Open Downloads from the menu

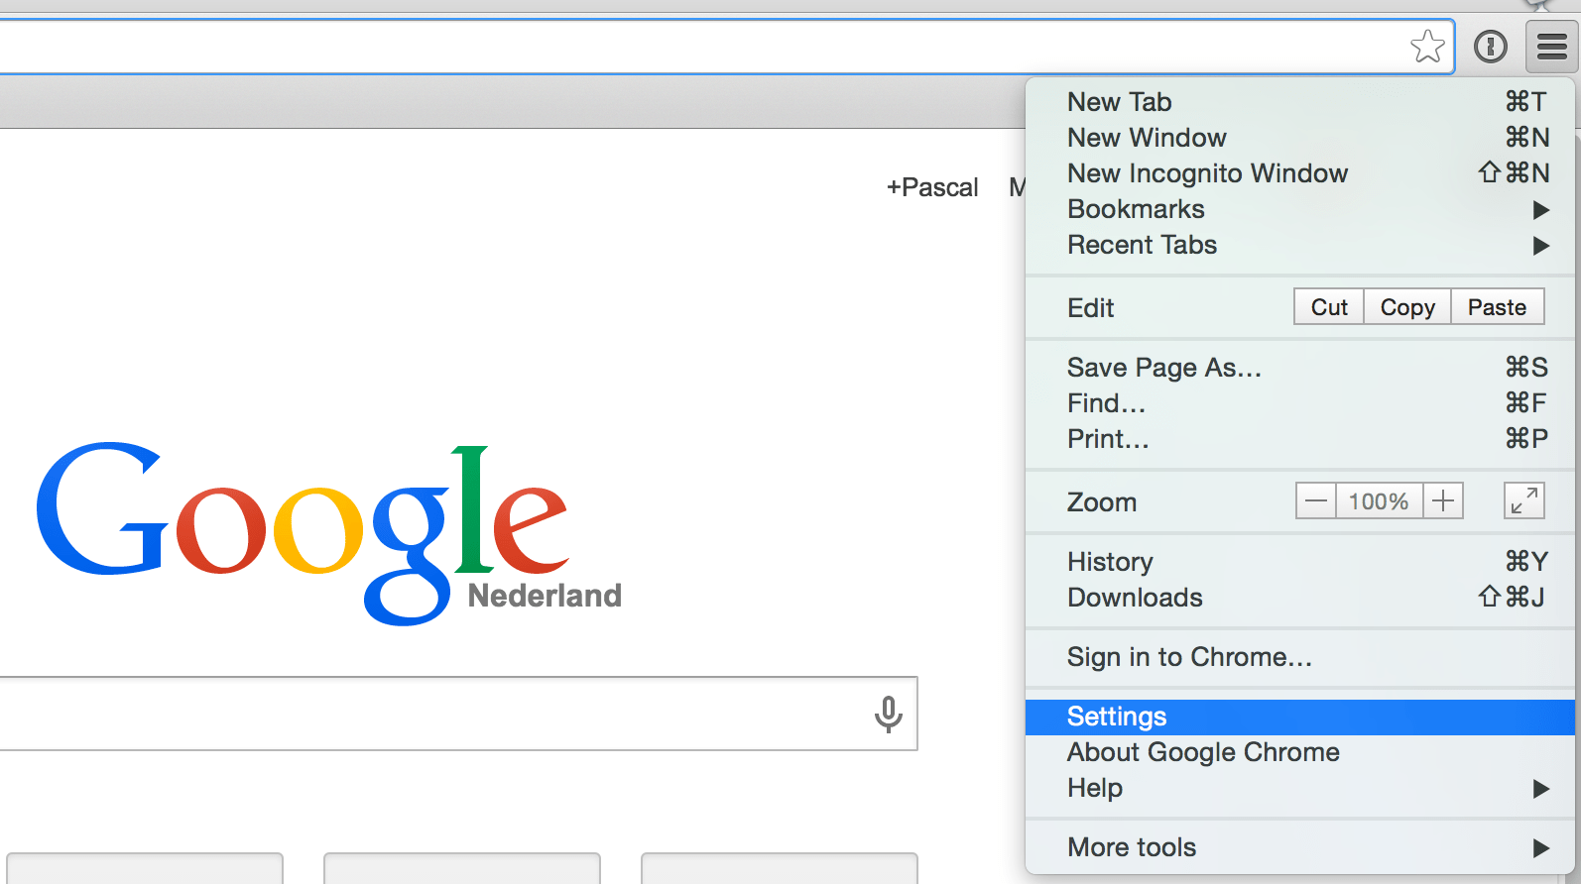tap(1134, 597)
